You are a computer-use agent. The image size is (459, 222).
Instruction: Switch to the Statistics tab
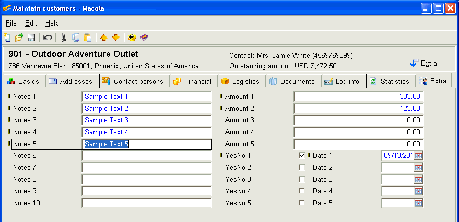[x=391, y=81]
